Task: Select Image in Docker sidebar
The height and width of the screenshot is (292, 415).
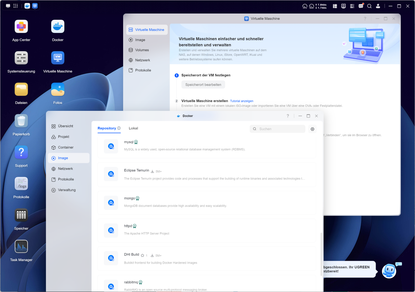Action: (x=68, y=158)
